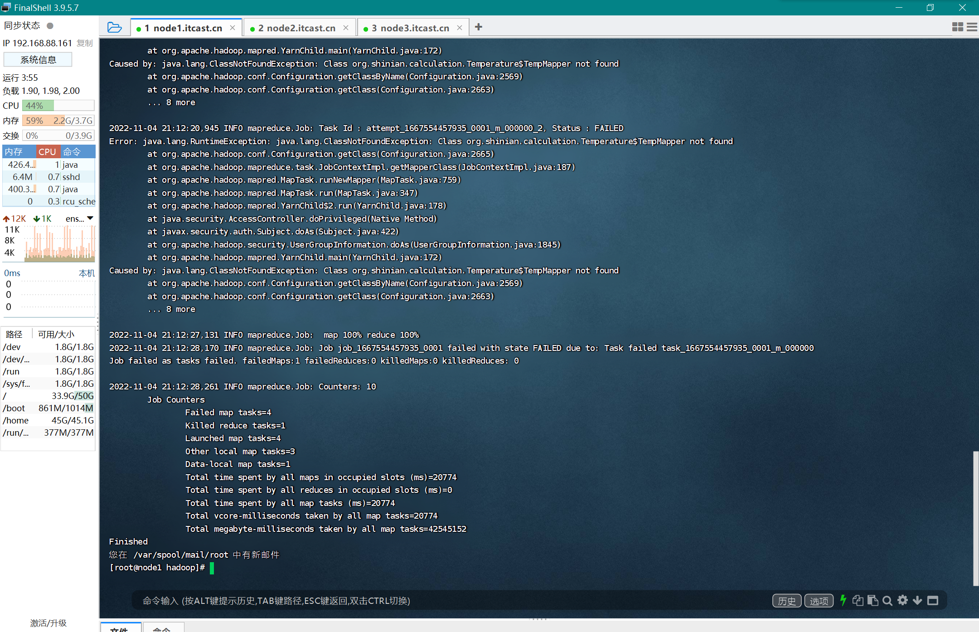979x632 pixels.
Task: Sort process list by CPU column
Action: [x=47, y=152]
